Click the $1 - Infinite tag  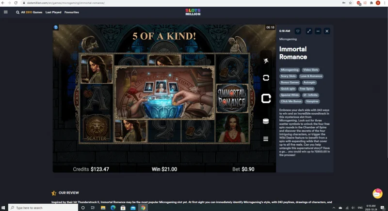click(x=310, y=95)
